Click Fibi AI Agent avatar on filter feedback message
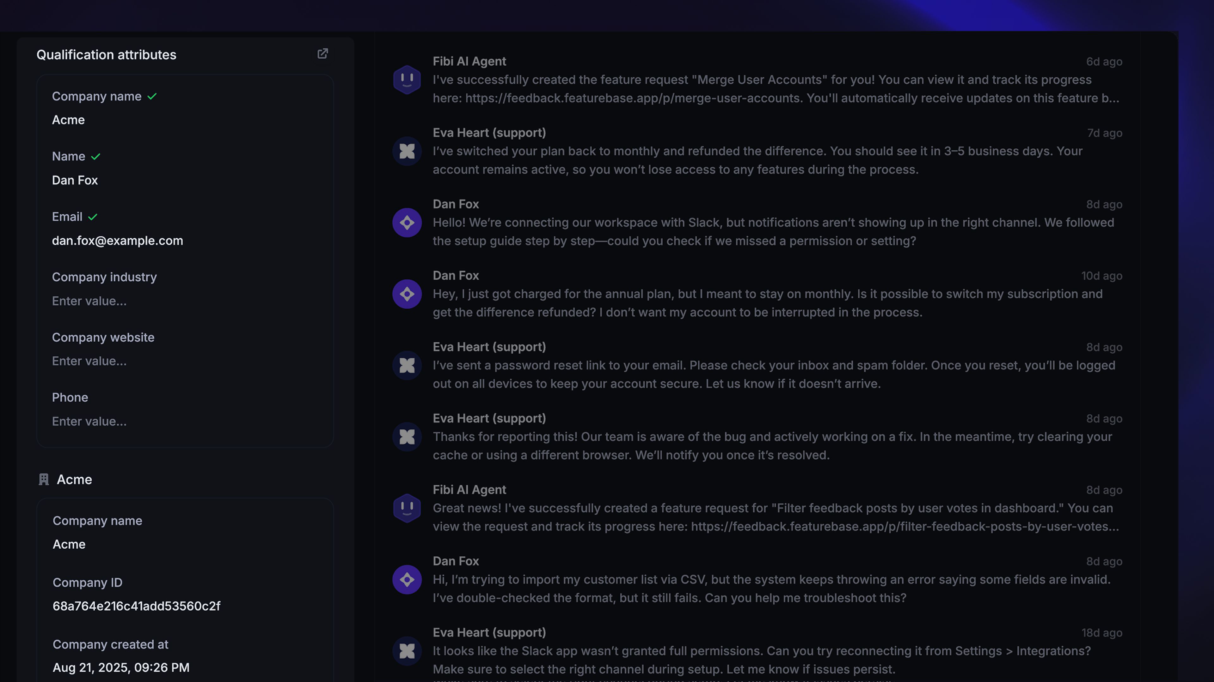 (x=407, y=508)
